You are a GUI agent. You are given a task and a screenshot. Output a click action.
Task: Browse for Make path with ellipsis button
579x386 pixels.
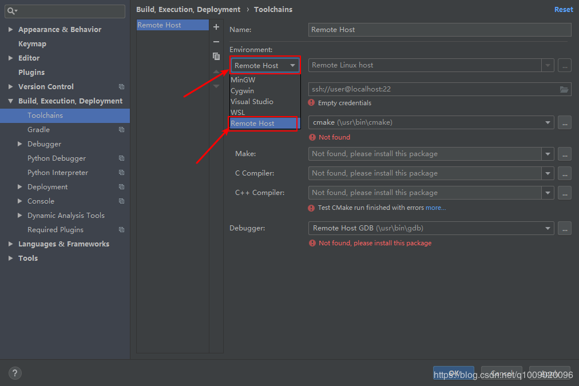click(565, 154)
